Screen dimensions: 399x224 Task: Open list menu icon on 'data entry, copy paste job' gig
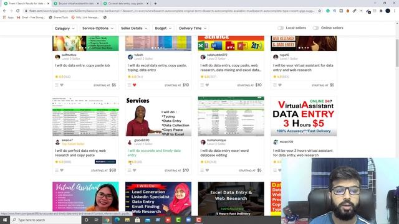[57, 85]
